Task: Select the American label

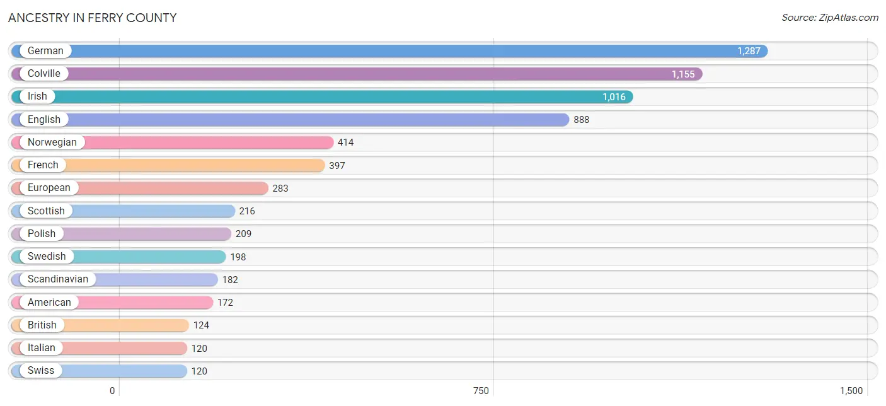Action: (x=49, y=303)
